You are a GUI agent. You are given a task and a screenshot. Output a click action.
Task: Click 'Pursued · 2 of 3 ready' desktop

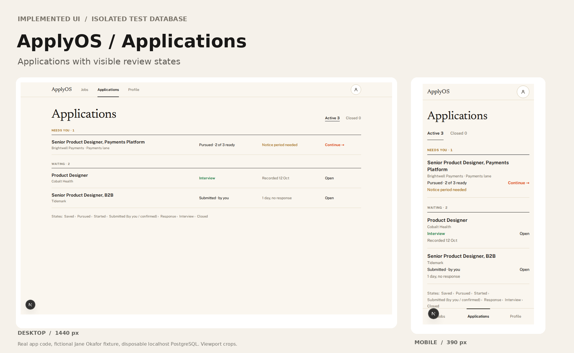pyautogui.click(x=217, y=145)
